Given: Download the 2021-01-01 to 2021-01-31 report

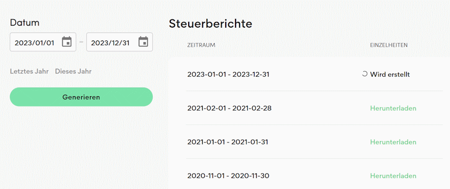Looking at the screenshot, I should pos(393,142).
